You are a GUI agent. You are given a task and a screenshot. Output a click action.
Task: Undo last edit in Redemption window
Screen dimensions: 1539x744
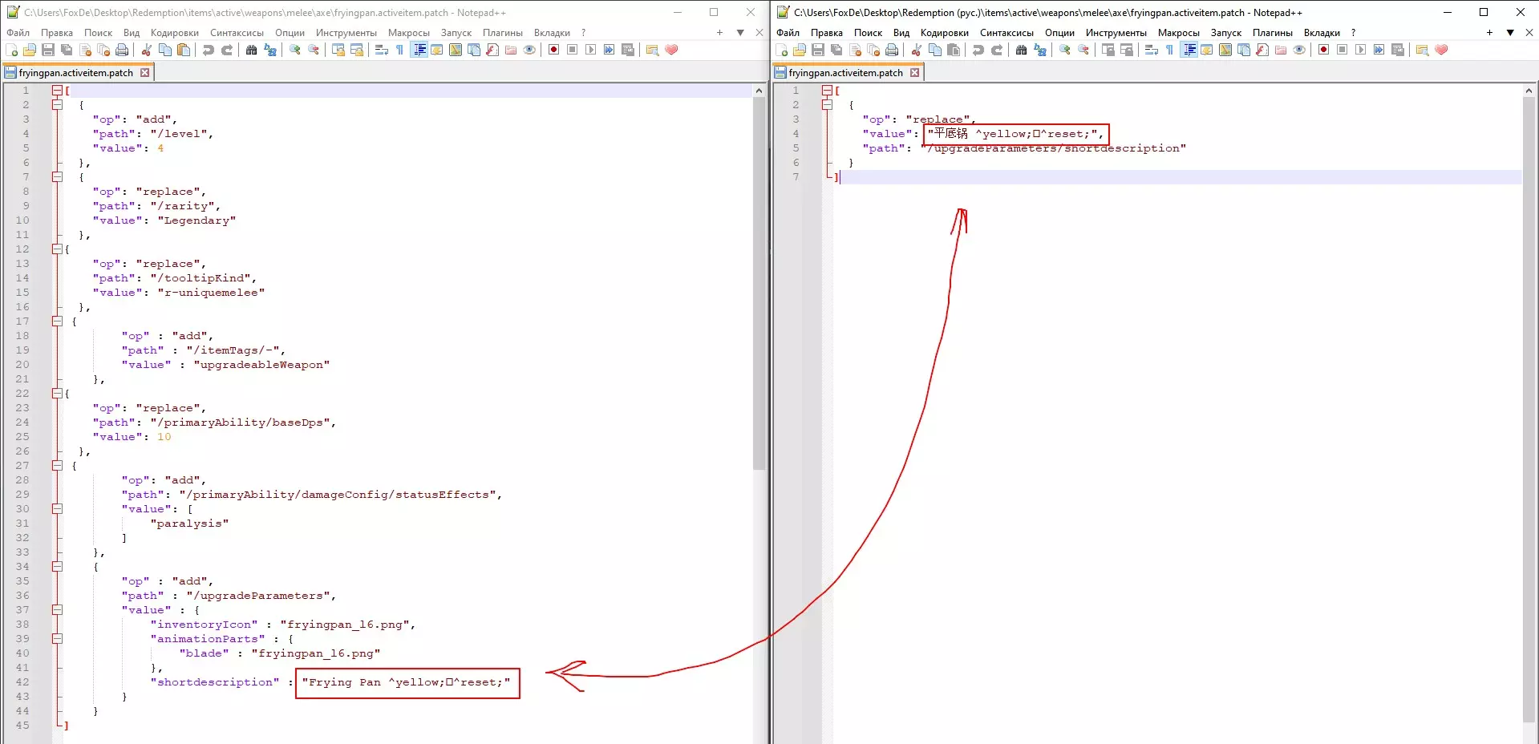tap(209, 50)
